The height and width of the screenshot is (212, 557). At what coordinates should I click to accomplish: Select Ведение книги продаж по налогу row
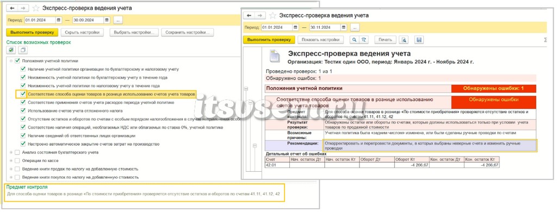pos(80,169)
